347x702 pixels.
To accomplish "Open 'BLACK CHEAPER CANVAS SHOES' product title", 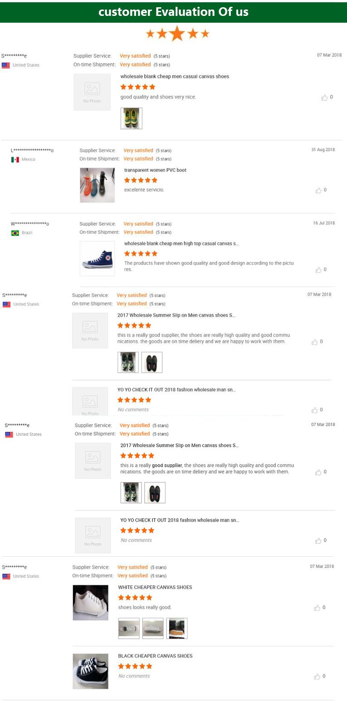I will pyautogui.click(x=155, y=656).
